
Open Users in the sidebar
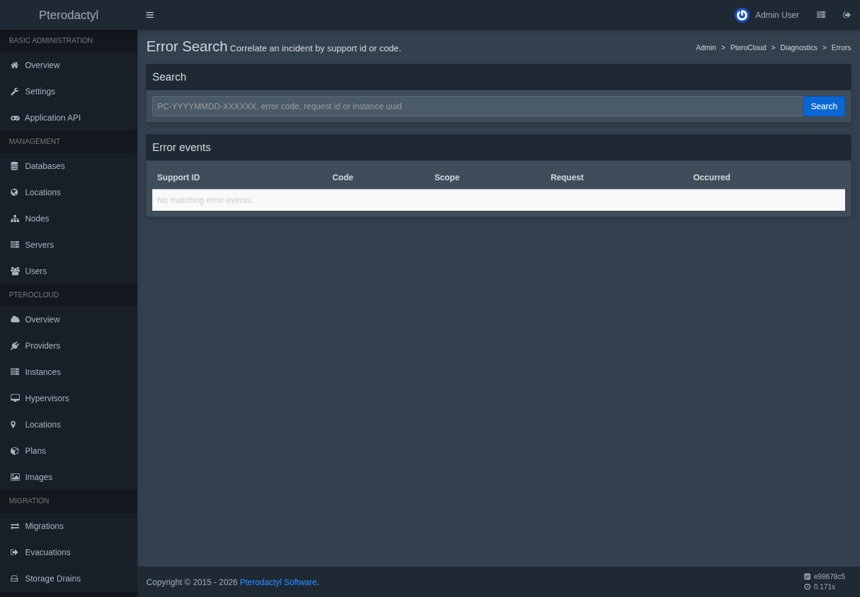(x=69, y=271)
